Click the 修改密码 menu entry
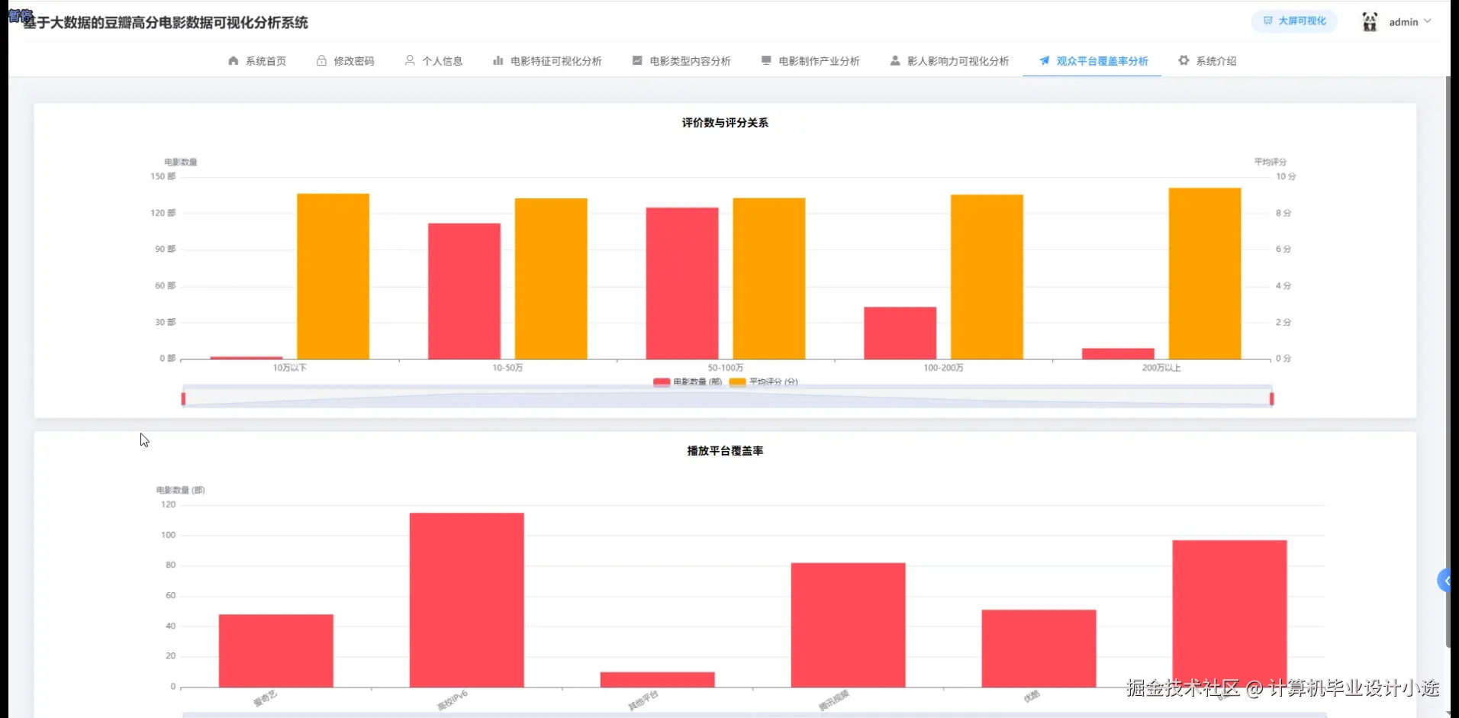Image resolution: width=1459 pixels, height=718 pixels. tap(353, 61)
